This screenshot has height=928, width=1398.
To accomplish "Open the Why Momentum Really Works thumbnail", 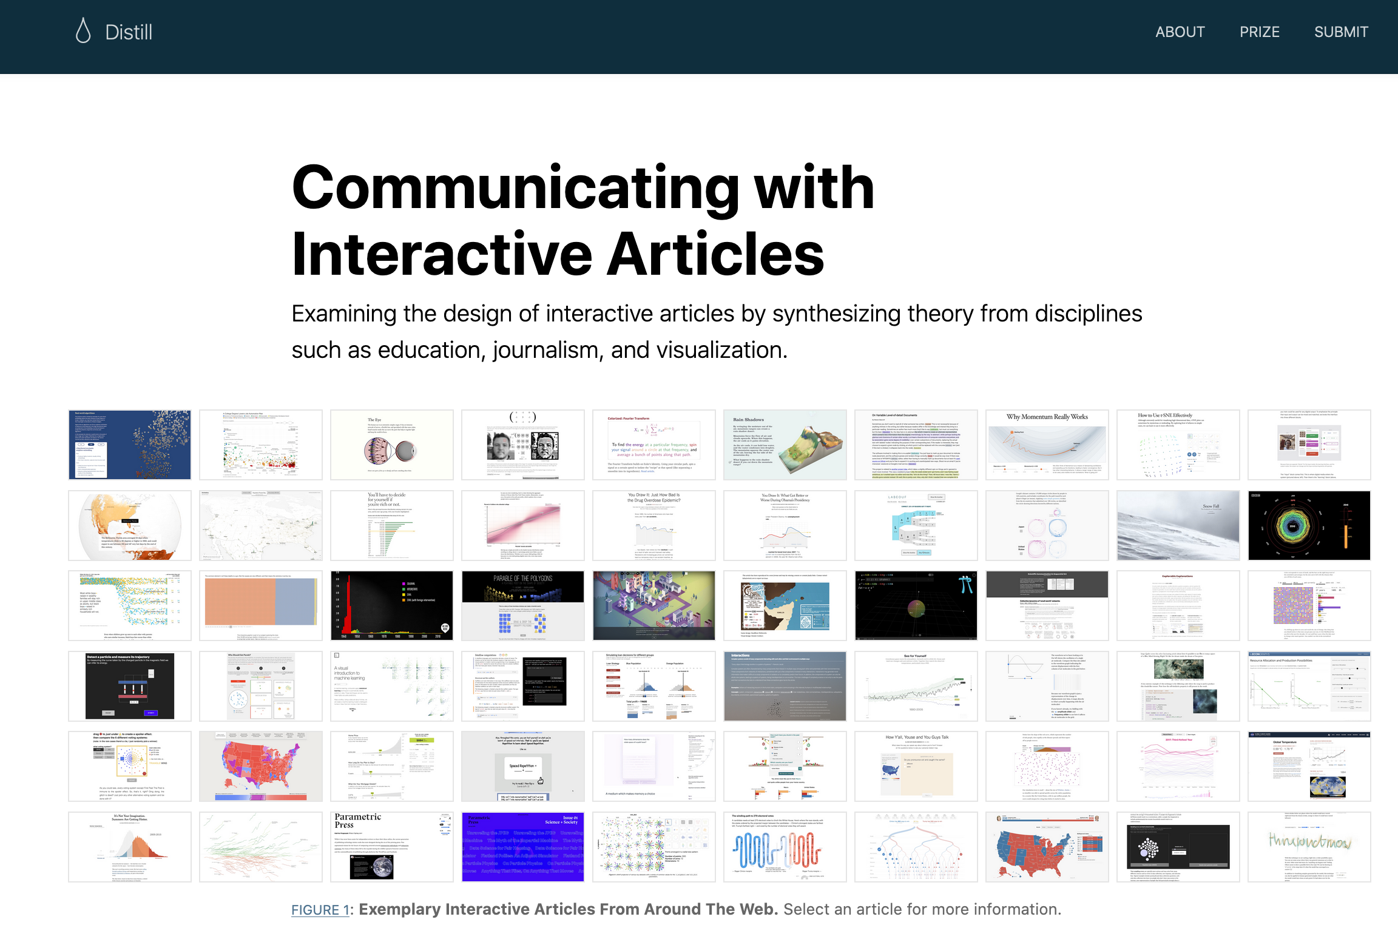I will [x=1047, y=445].
